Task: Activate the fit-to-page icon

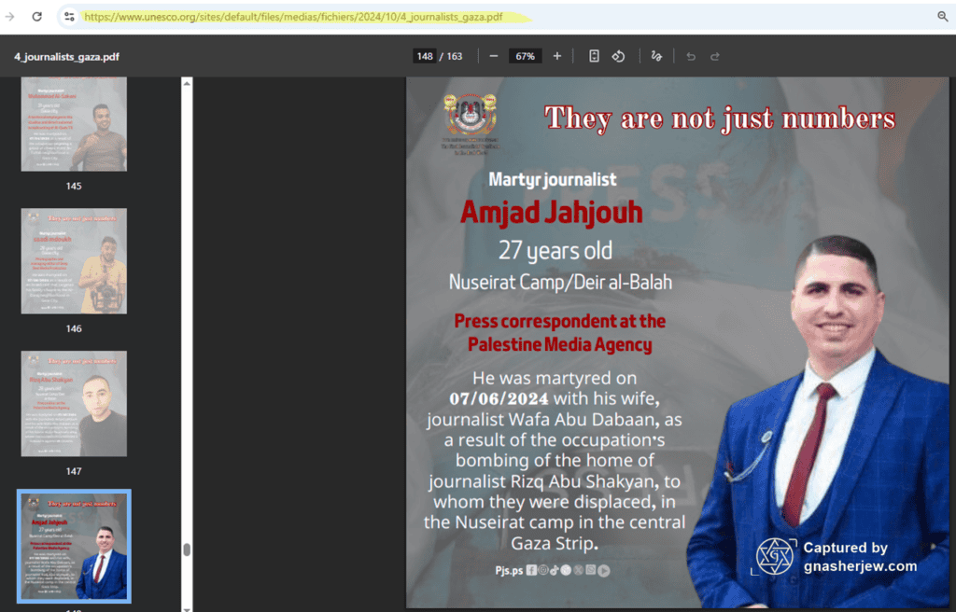Action: pos(594,55)
